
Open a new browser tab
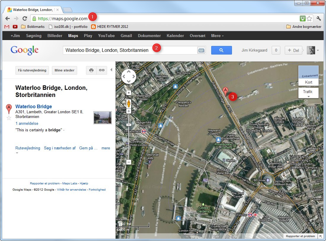[67, 9]
